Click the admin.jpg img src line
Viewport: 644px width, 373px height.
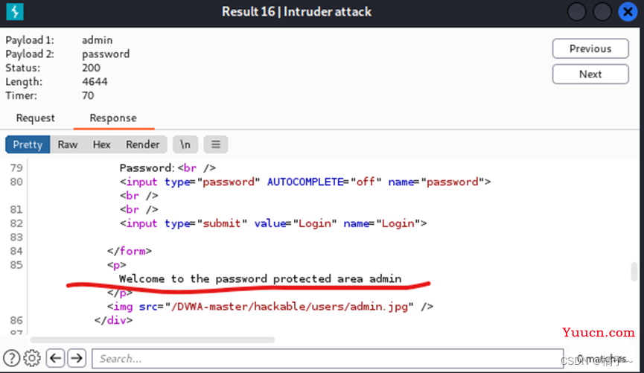(x=270, y=307)
